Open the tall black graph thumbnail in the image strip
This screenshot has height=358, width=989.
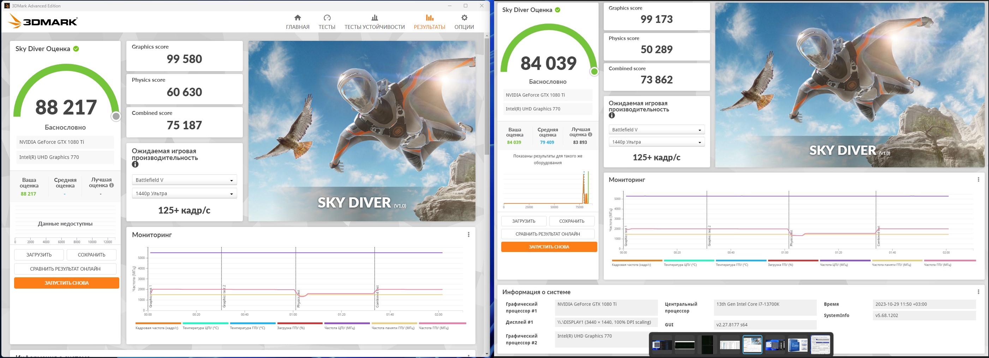707,345
